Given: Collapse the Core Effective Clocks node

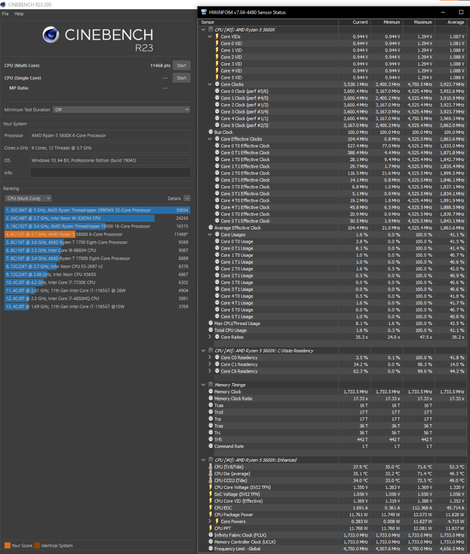Looking at the screenshot, I should [210, 139].
